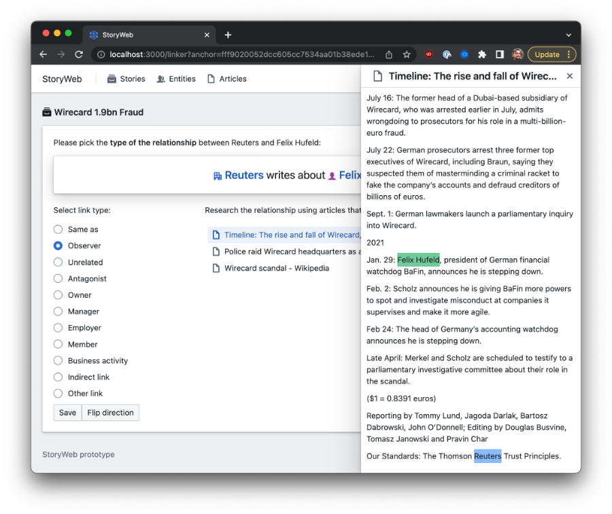Open the 'Police raid Wirecard headquarters' article
This screenshot has width=612, height=514.
(292, 252)
